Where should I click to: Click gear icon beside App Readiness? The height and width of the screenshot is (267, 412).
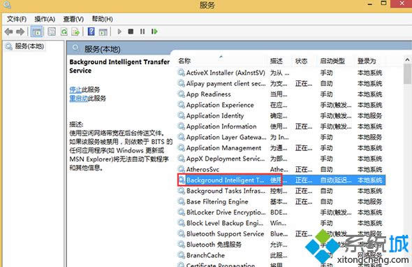pos(182,94)
